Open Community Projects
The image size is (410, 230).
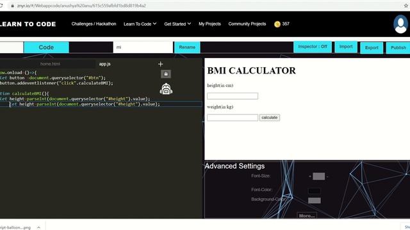247,24
